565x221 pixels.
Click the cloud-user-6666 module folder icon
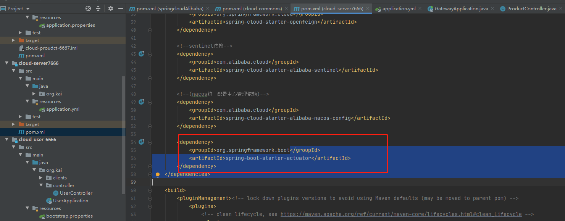pos(15,140)
